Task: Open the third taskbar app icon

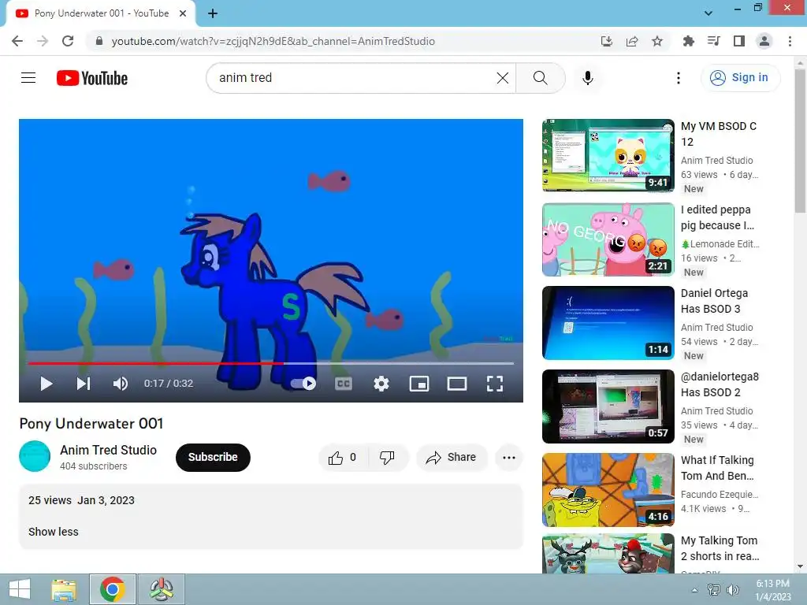Action: [162, 589]
